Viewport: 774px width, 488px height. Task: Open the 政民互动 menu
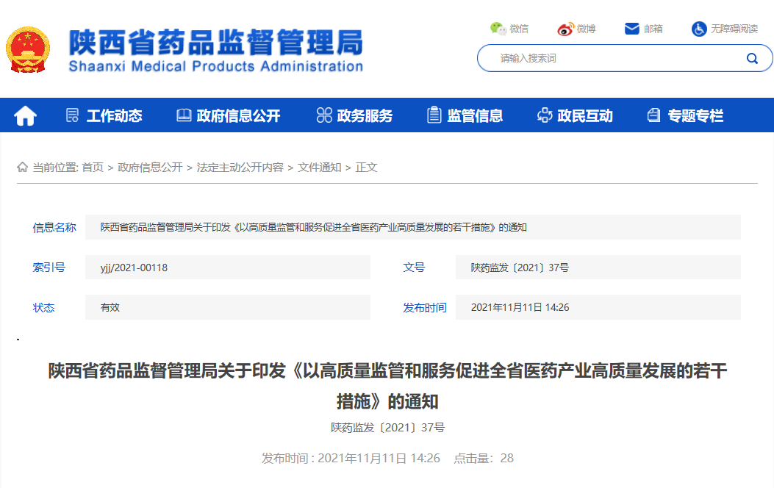(585, 116)
